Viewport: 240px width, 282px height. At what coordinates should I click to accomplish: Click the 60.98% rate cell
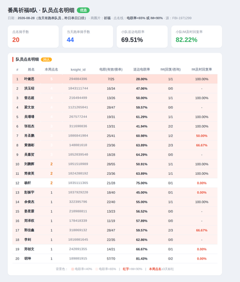[141, 136]
